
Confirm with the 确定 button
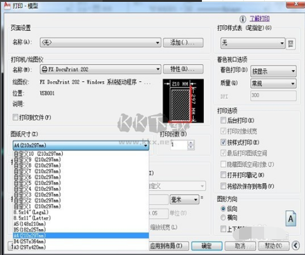pos(207,246)
